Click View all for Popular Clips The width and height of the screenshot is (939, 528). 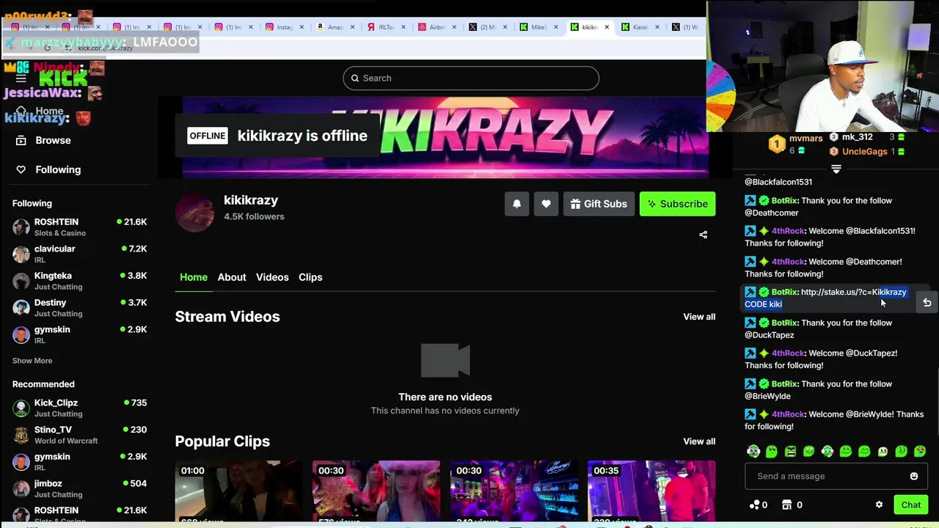699,441
